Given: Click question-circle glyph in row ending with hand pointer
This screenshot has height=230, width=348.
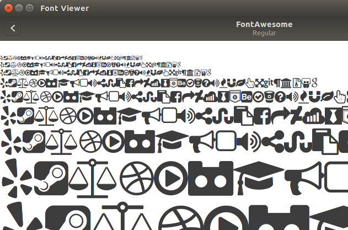Looking at the screenshot, I should click(280, 97).
